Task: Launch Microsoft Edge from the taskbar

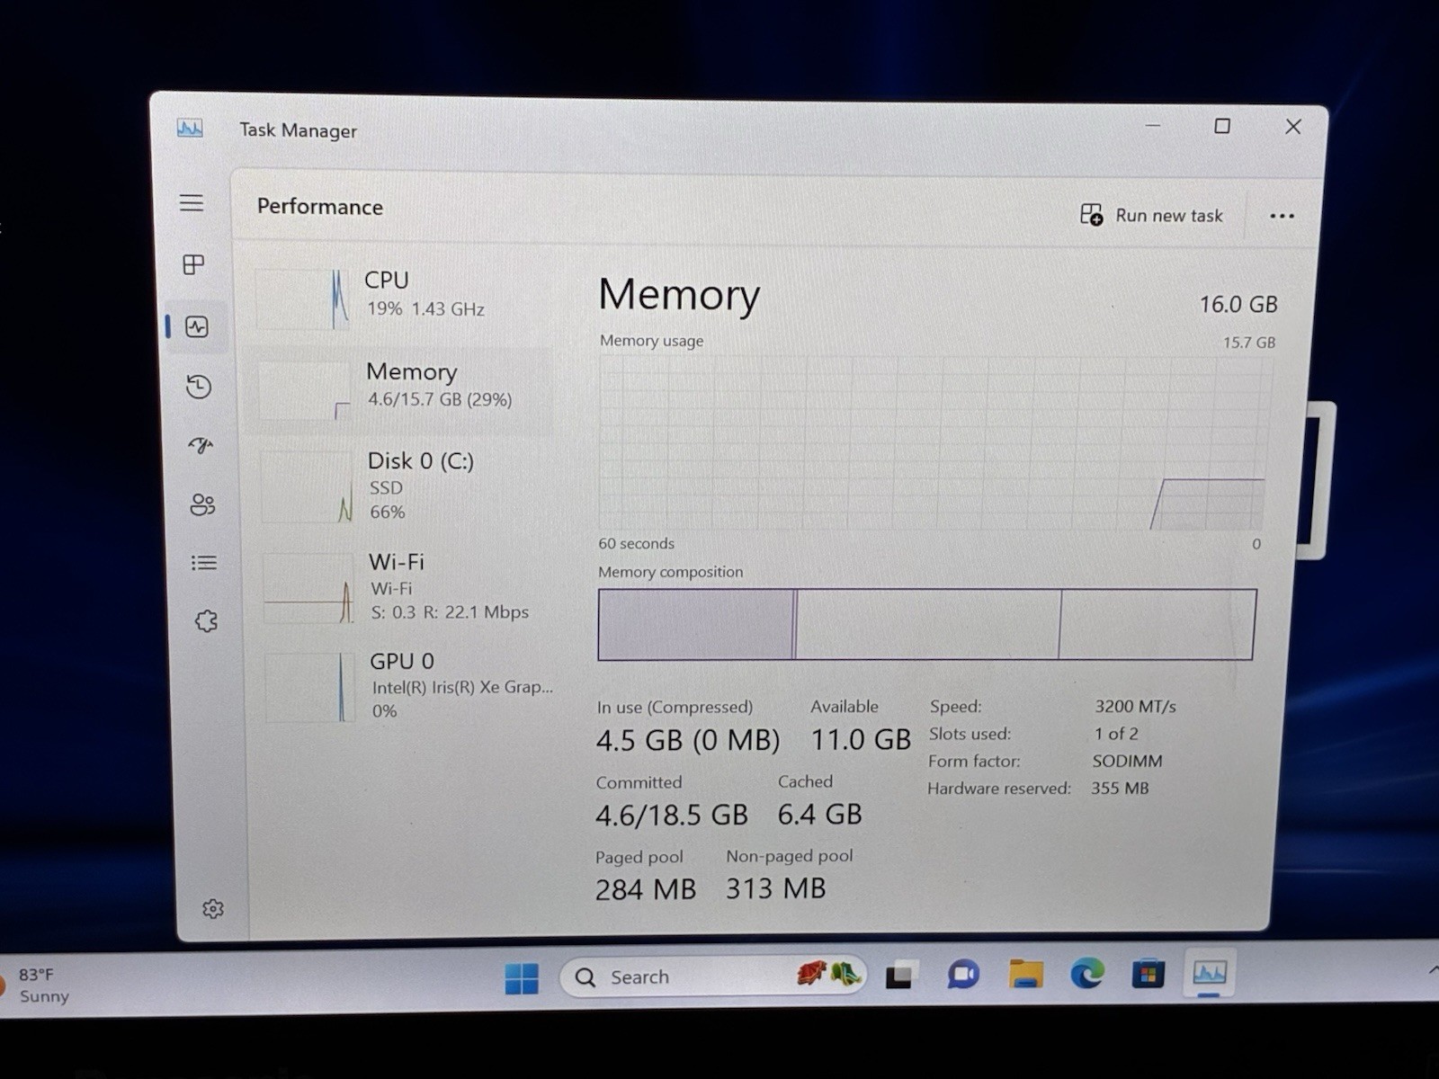Action: click(x=1086, y=974)
